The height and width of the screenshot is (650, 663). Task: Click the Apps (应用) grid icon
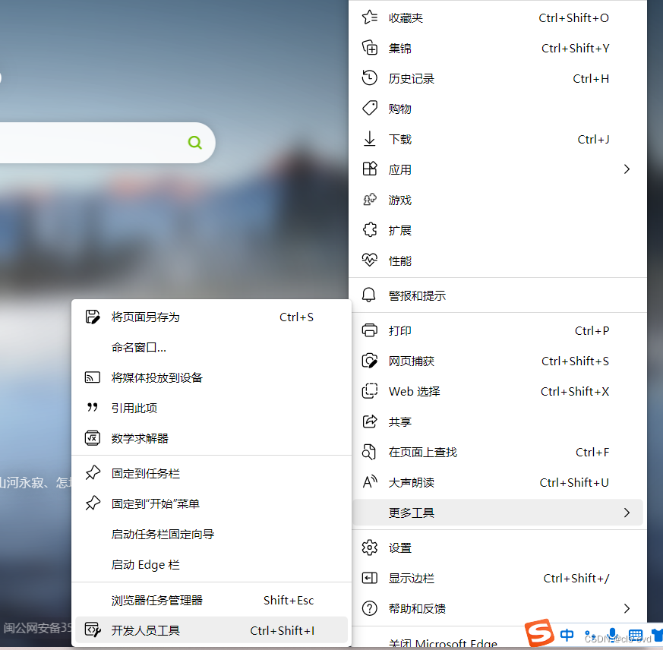coord(370,169)
